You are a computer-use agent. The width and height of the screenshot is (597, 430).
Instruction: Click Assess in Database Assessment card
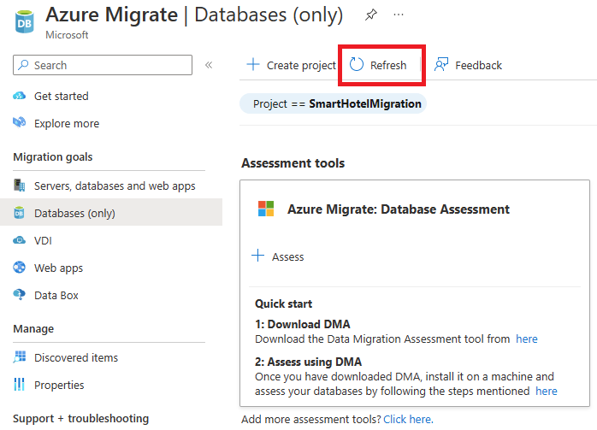[x=278, y=256]
